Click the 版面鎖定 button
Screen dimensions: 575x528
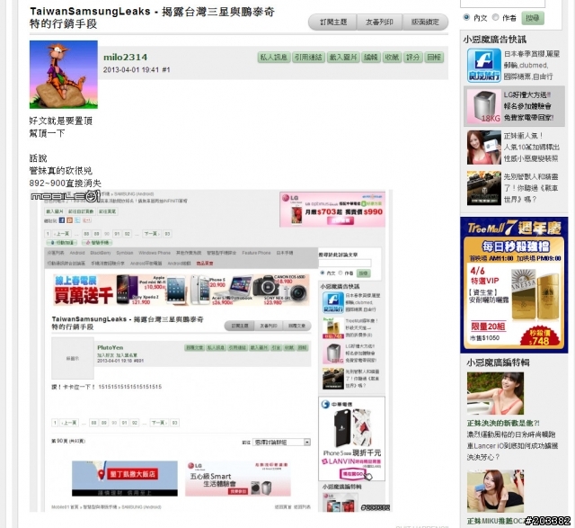pyautogui.click(x=425, y=22)
